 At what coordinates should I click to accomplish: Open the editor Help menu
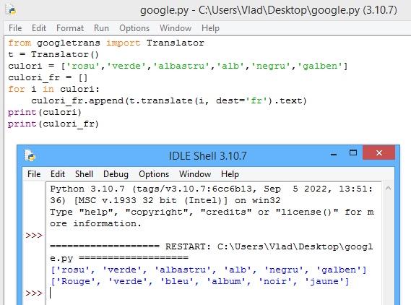pyautogui.click(x=210, y=28)
